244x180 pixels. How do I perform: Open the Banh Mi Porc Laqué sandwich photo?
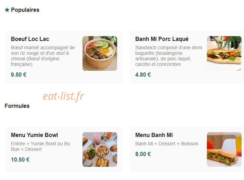[x=224, y=53]
